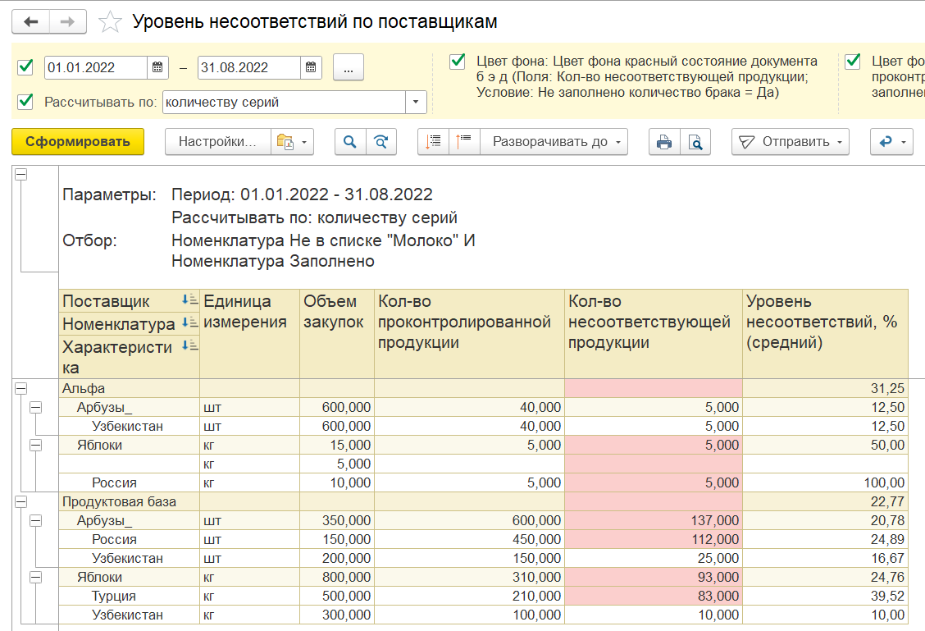Select the 'Объем закупок' column header
The image size is (925, 631).
tap(337, 333)
